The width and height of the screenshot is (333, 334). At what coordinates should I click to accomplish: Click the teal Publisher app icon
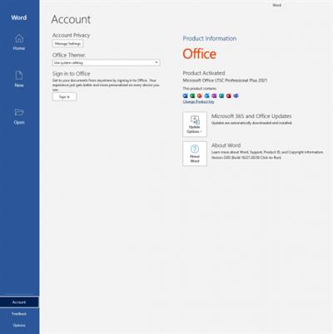(221, 96)
